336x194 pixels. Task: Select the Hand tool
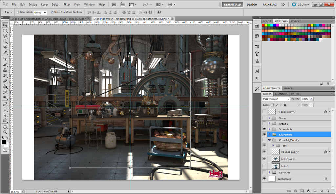[5, 127]
